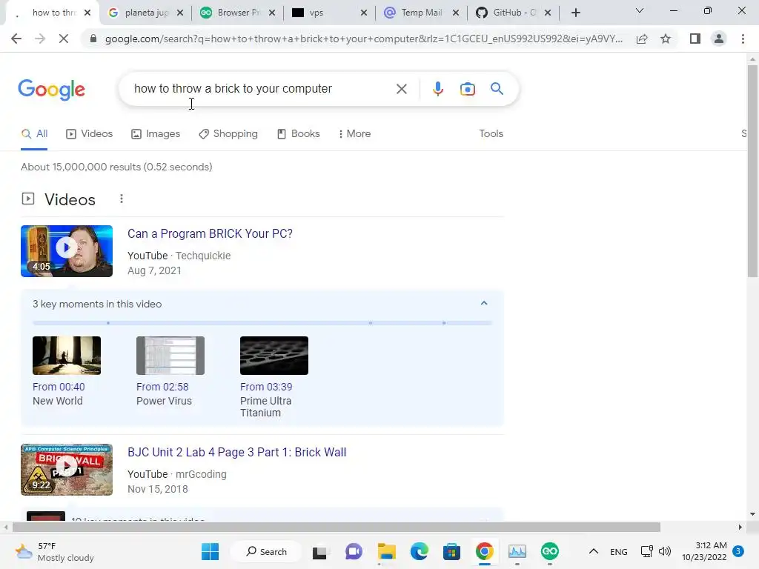Click the ENG language indicator
The height and width of the screenshot is (569, 759).
point(619,552)
